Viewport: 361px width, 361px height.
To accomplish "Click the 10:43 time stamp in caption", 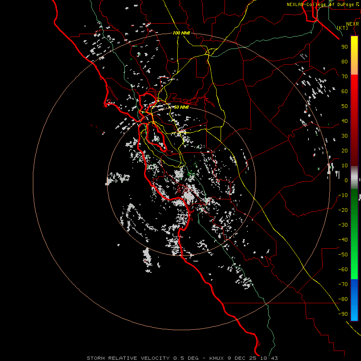I will tap(269, 358).
